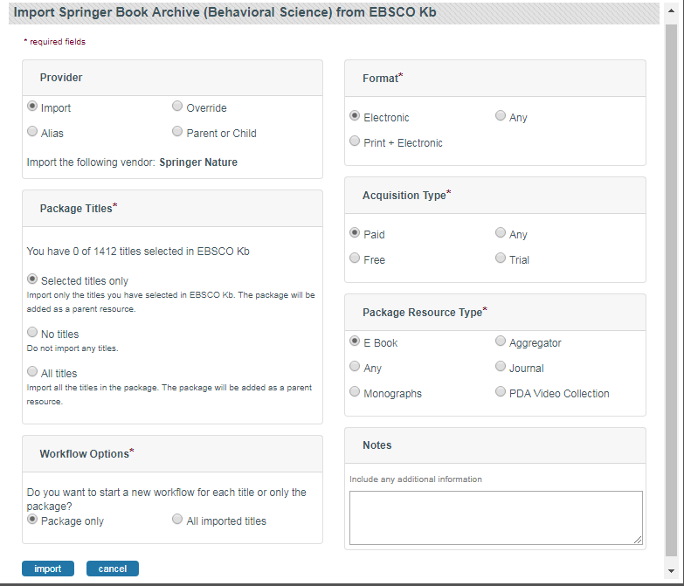Screen dimensions: 684x586
Task: Set Package Resource Type to Any
Action: (355, 366)
